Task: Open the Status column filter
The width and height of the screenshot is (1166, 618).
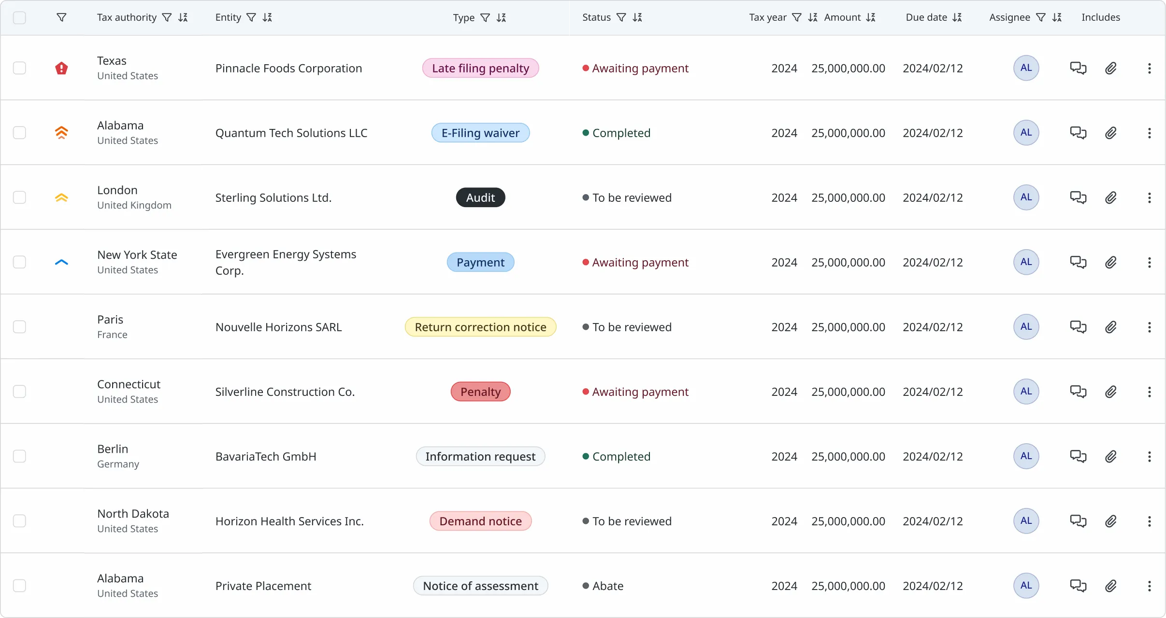Action: click(621, 18)
